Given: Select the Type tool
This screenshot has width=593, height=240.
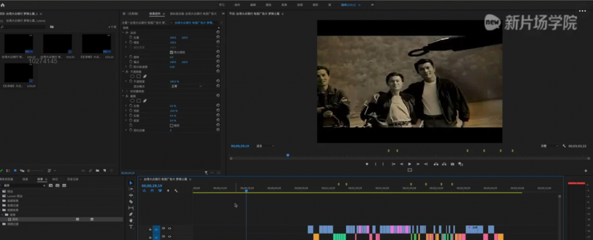Looking at the screenshot, I should 131,227.
